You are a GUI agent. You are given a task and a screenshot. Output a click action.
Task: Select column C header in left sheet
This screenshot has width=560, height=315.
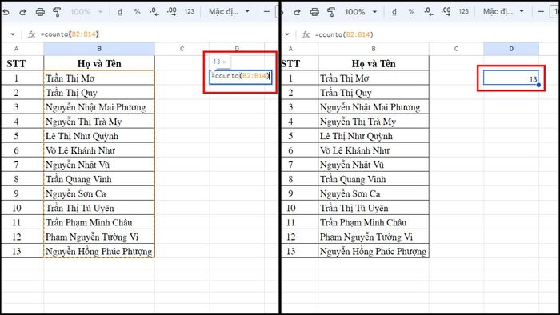pyautogui.click(x=182, y=49)
